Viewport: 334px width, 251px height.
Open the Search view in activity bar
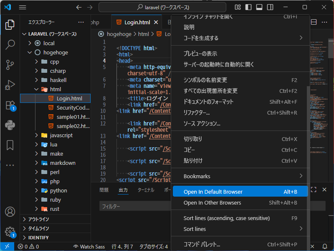click(x=10, y=44)
